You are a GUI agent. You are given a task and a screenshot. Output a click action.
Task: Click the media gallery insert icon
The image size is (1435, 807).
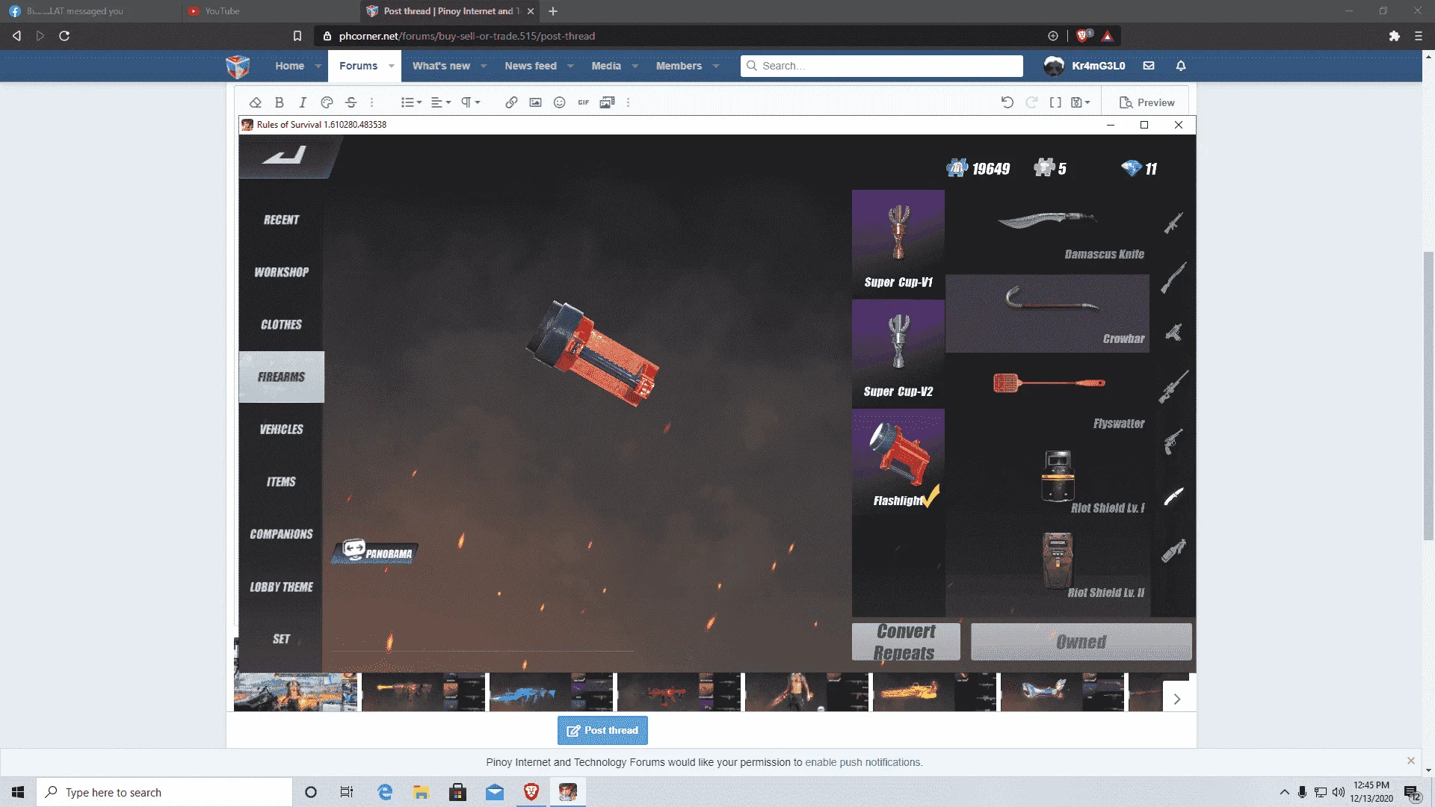click(607, 102)
